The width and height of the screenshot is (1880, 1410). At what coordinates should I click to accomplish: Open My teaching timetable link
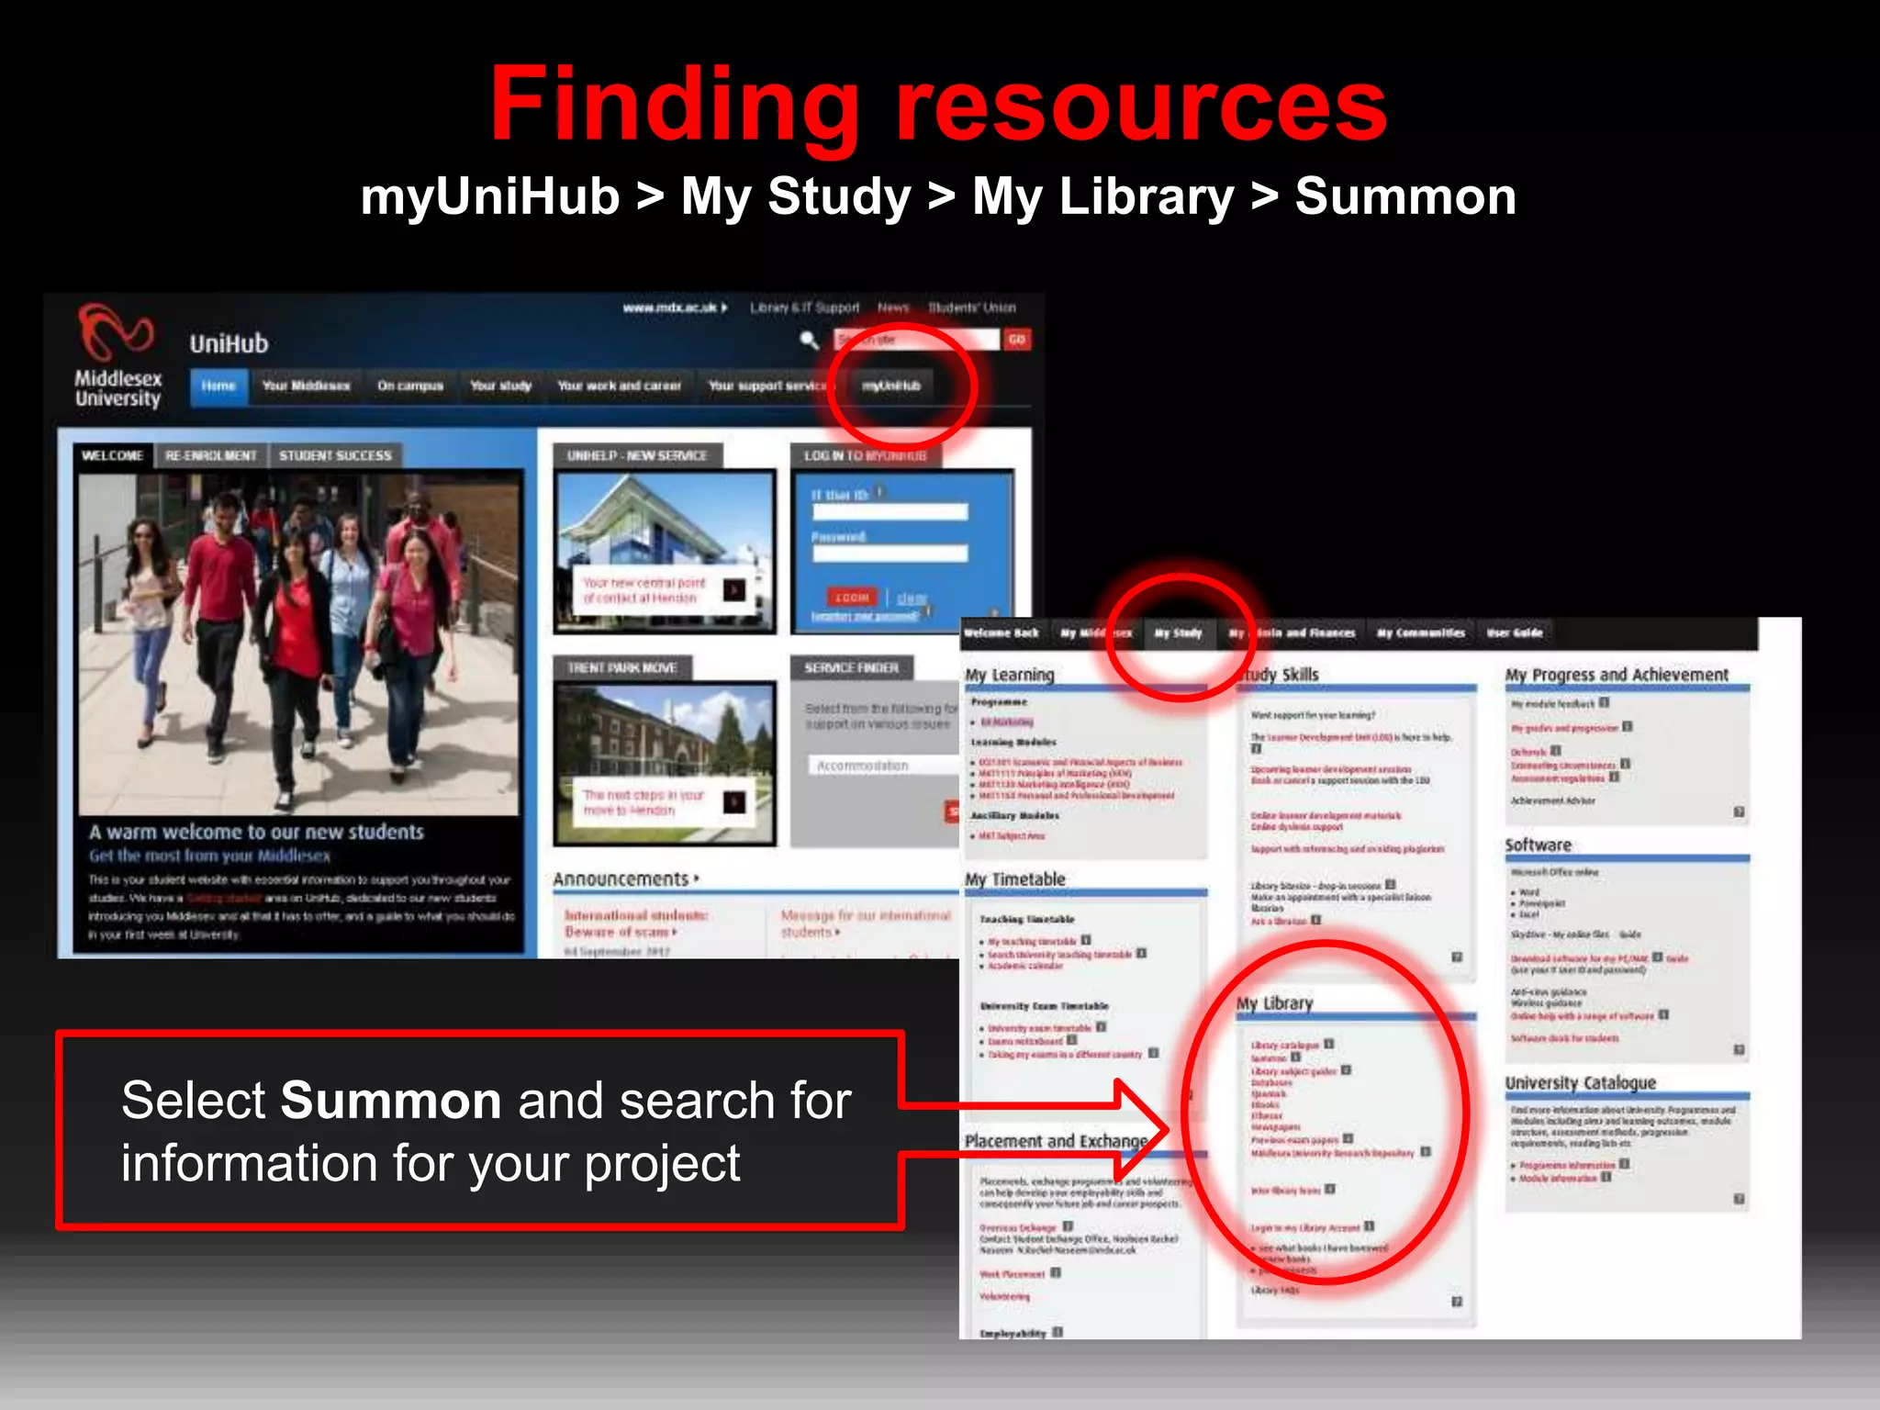[x=1032, y=942]
